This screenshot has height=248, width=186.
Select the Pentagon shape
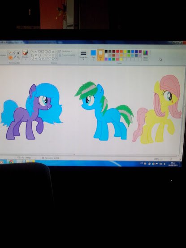(x=39, y=55)
